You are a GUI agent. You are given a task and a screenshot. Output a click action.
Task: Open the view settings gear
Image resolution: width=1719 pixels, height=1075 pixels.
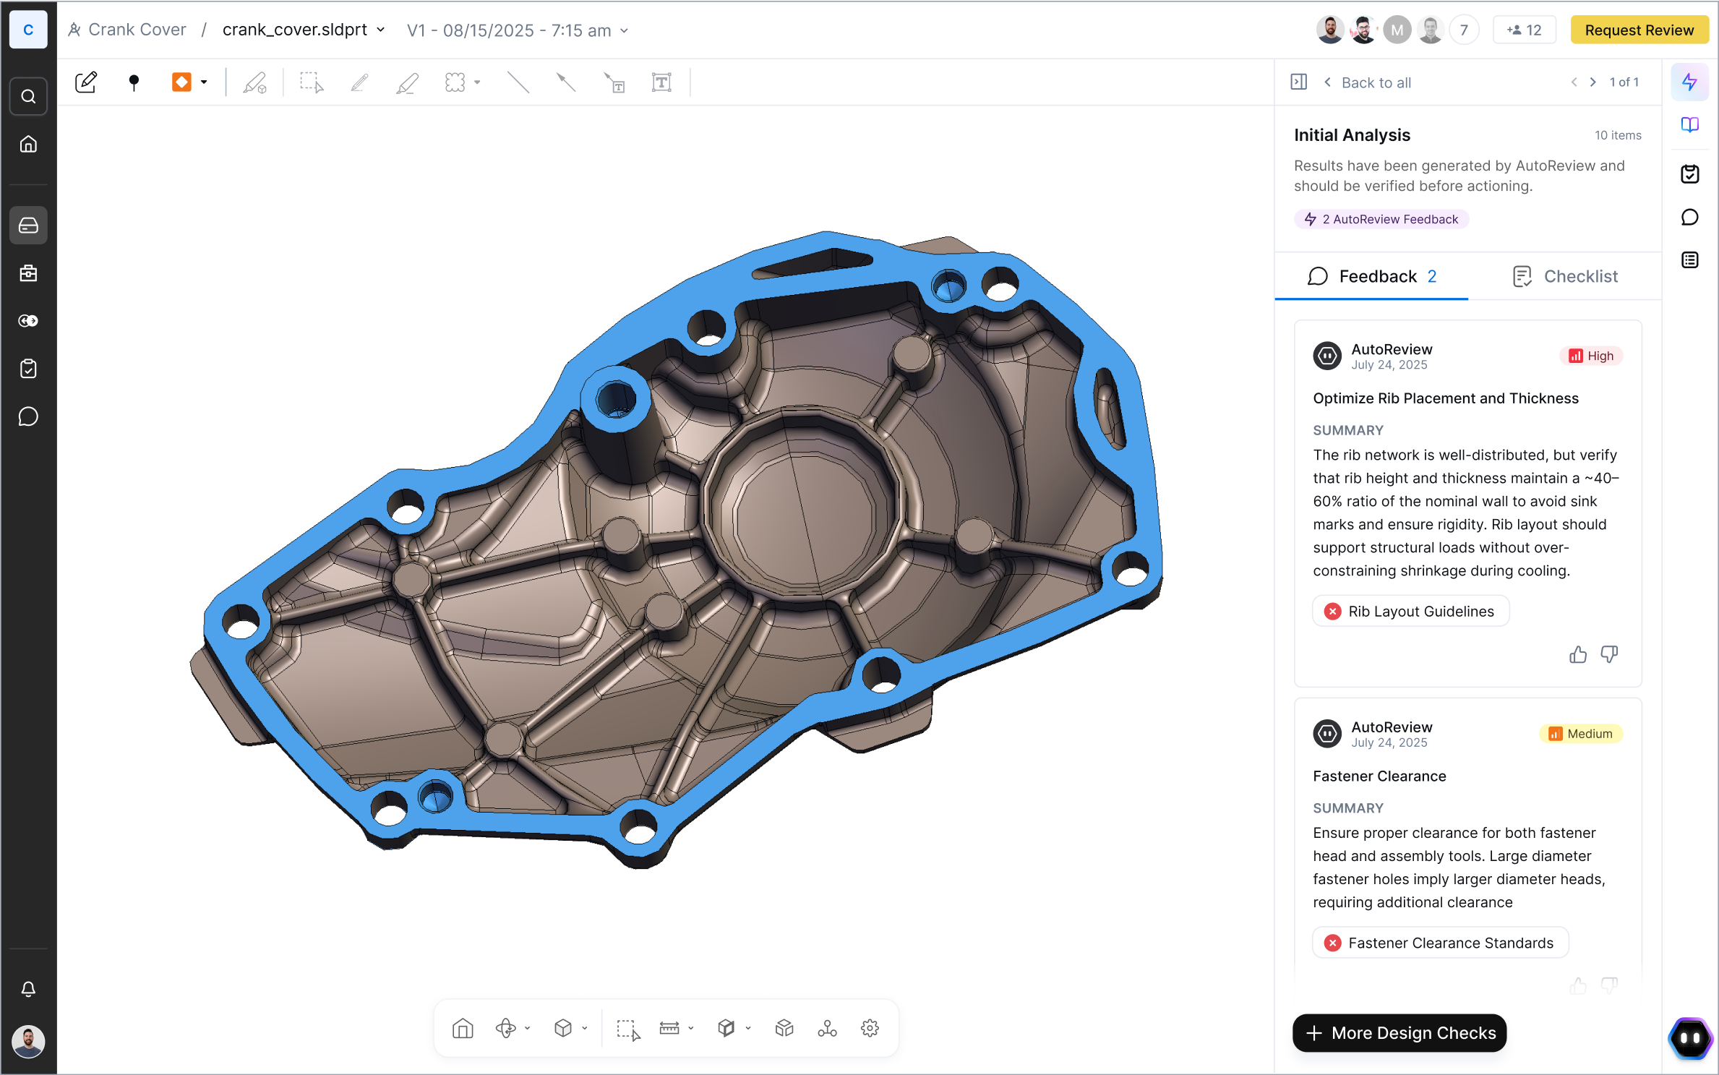tap(870, 1028)
